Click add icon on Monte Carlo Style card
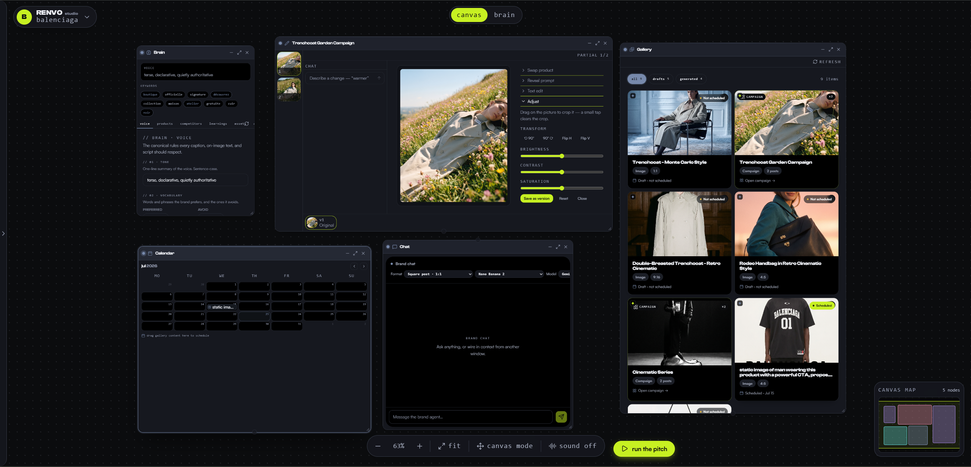 click(x=633, y=96)
